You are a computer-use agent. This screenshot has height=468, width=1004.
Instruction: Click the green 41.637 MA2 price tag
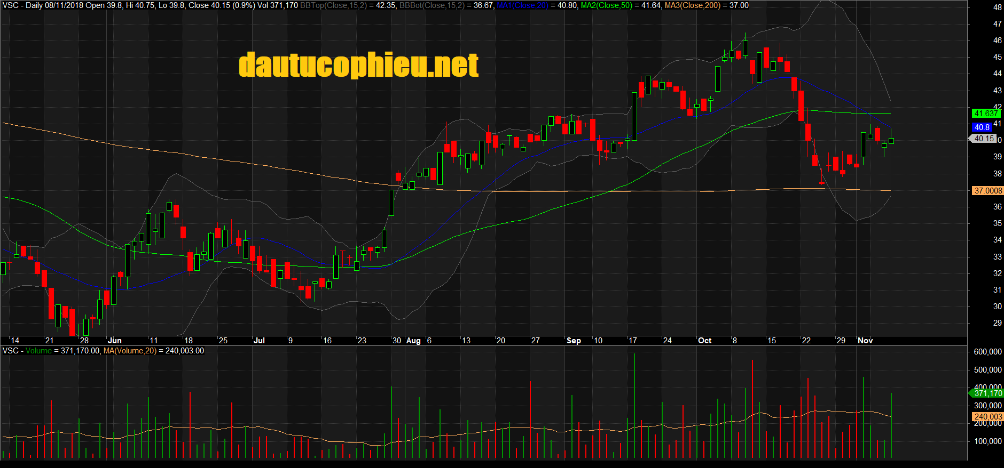pyautogui.click(x=985, y=114)
